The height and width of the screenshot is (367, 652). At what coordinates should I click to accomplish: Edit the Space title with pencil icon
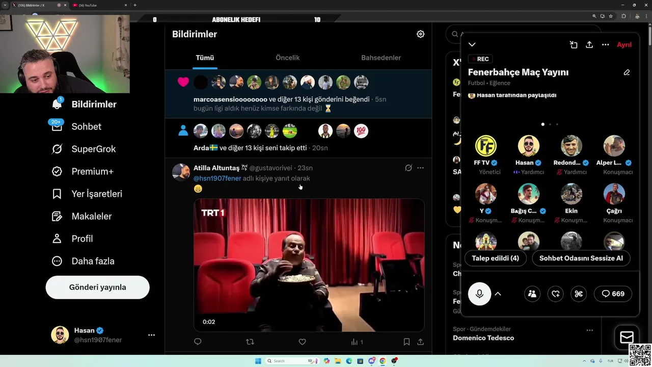click(x=627, y=72)
